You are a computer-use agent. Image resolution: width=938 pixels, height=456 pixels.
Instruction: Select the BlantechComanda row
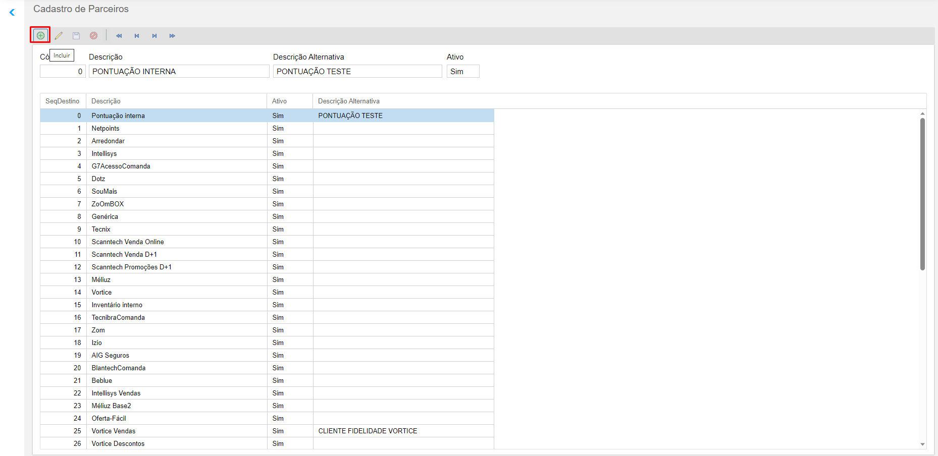[x=267, y=368]
